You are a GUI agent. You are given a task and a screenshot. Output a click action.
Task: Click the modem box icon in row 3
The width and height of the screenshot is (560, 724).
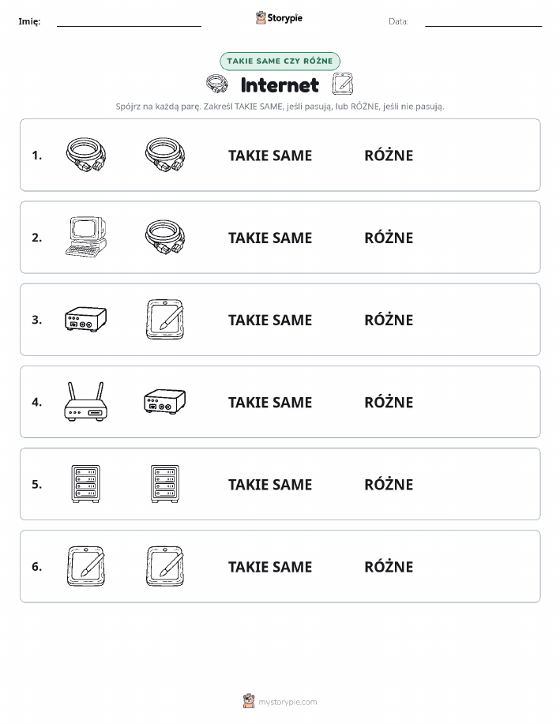[86, 320]
